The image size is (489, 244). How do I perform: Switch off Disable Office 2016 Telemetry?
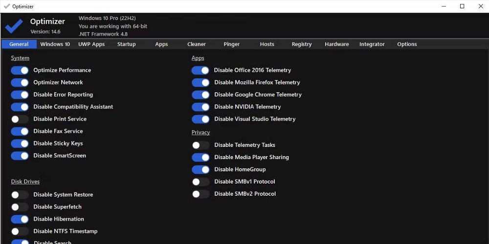pos(200,70)
